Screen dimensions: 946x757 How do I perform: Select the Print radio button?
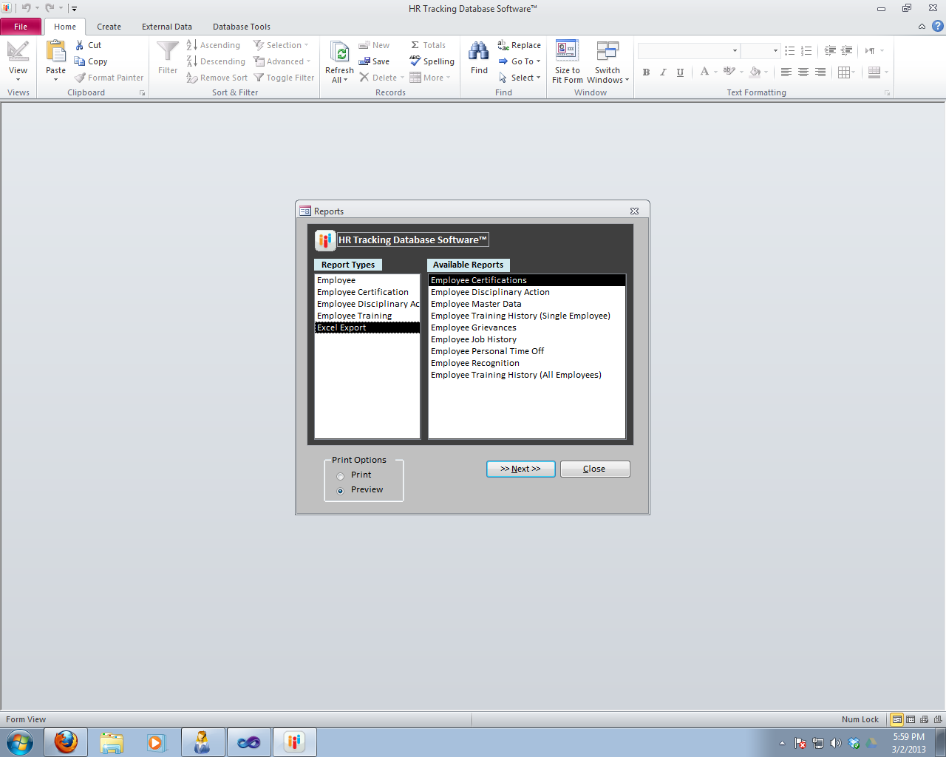coord(340,475)
